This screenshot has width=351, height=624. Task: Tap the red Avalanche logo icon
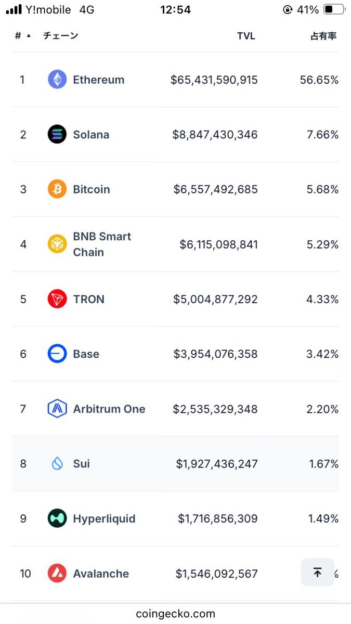[57, 574]
